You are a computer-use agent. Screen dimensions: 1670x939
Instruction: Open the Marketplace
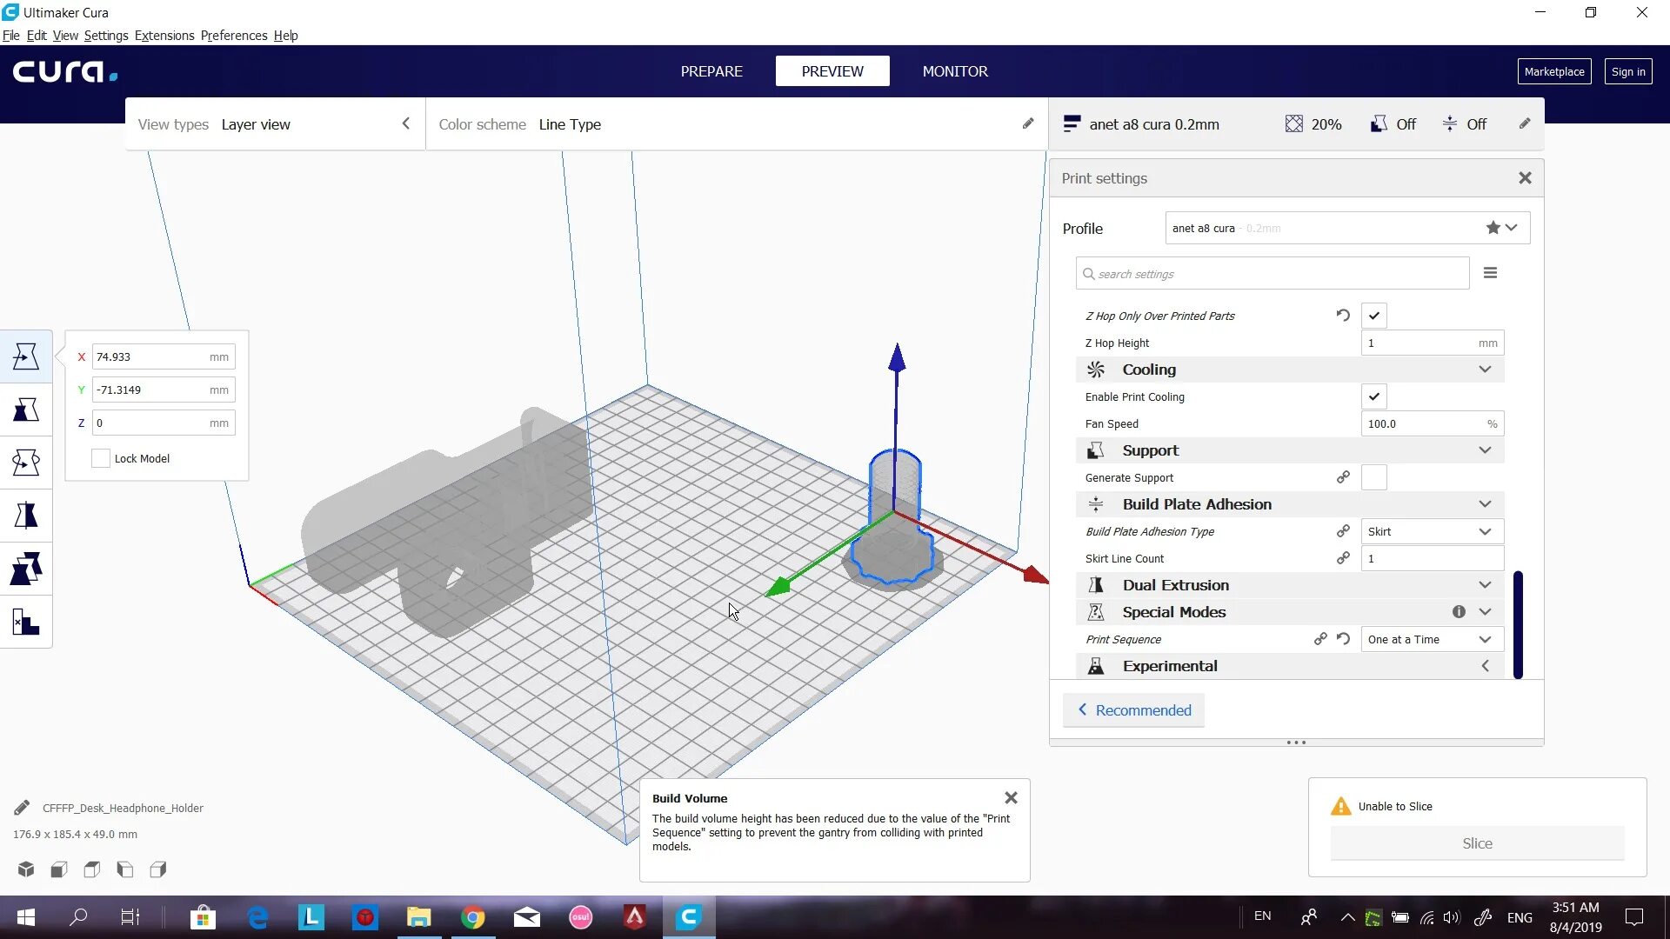tap(1554, 71)
